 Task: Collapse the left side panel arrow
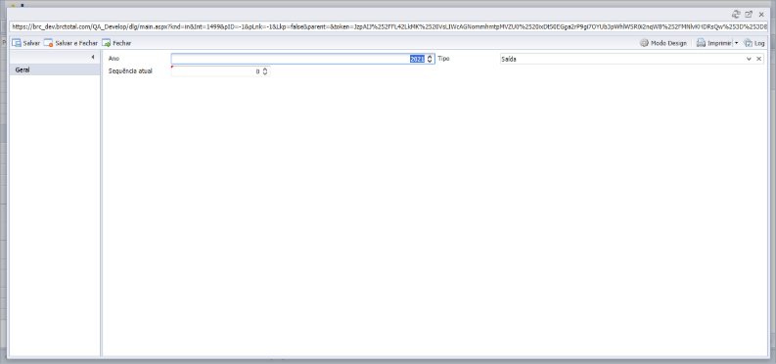[93, 58]
